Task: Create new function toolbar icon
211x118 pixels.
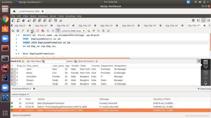Action: click(50, 20)
